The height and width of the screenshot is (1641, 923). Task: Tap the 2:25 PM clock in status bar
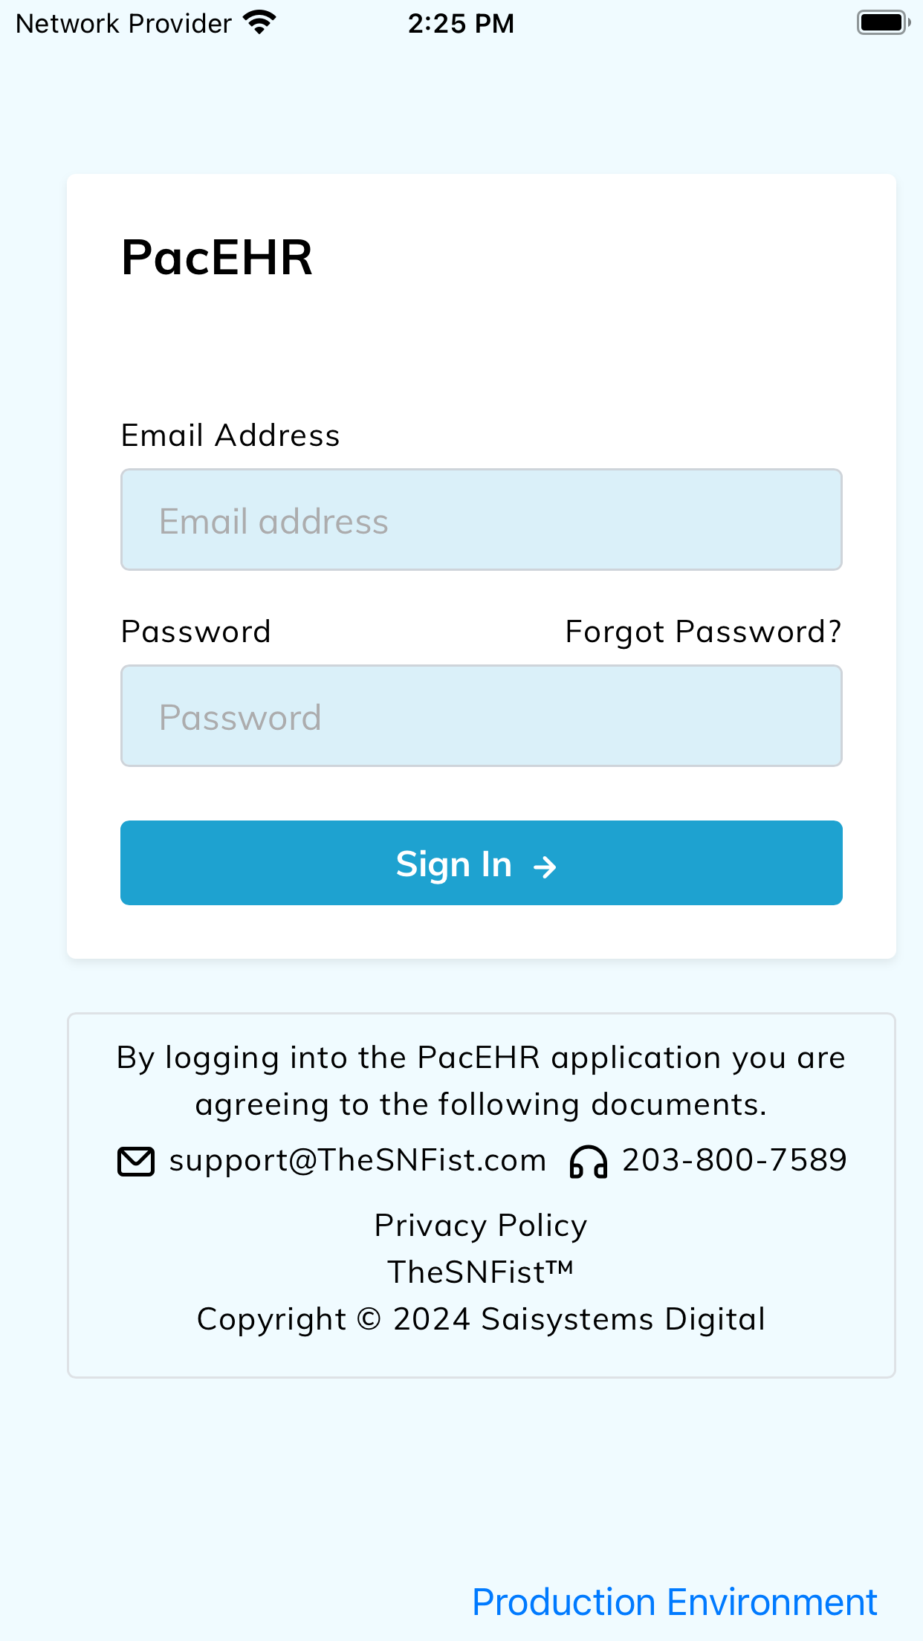(461, 24)
